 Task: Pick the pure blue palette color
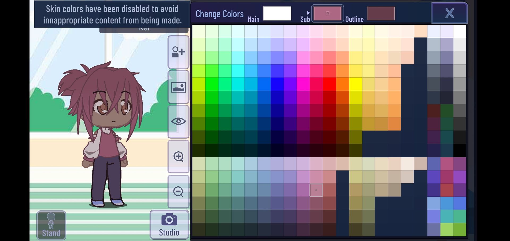point(277,84)
